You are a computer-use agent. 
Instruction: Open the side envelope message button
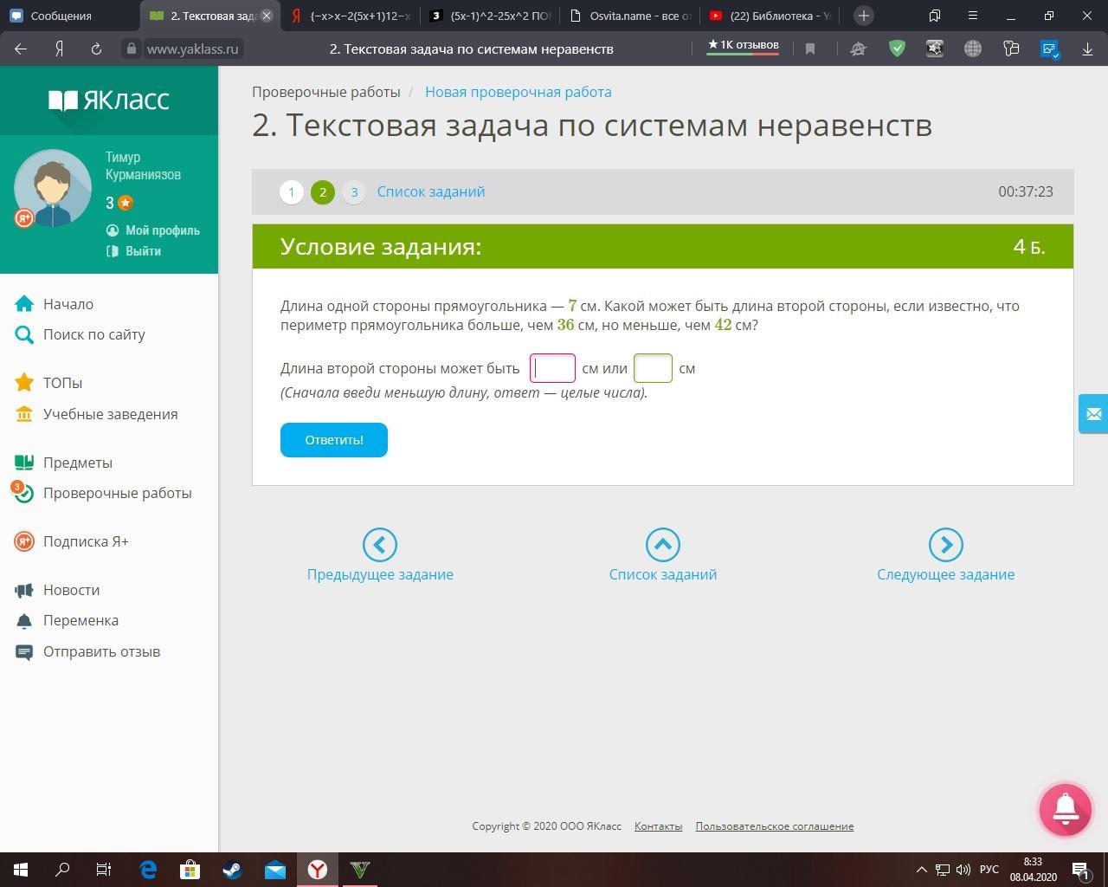pos(1093,414)
